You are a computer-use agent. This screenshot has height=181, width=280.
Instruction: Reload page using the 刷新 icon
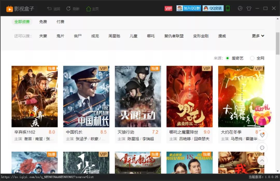[x=68, y=9]
